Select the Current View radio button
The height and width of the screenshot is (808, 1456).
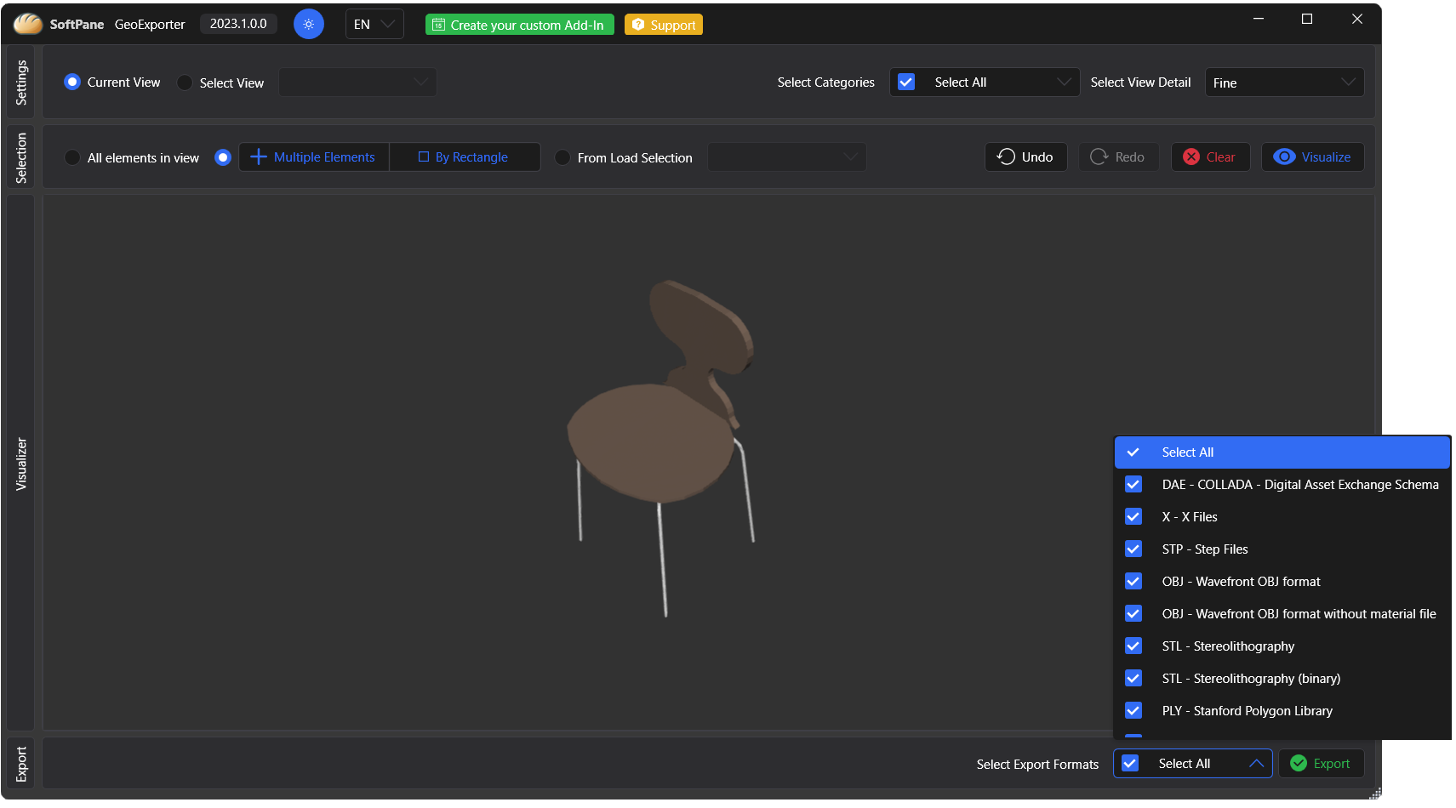coord(72,82)
